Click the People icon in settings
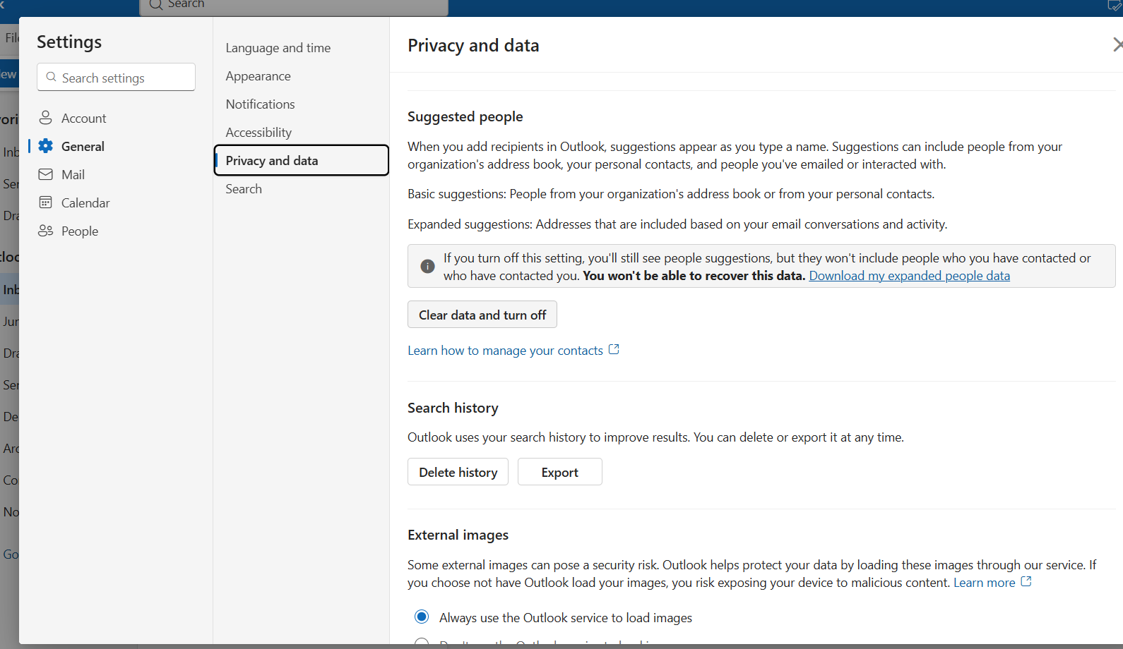This screenshot has height=649, width=1123. (x=46, y=231)
